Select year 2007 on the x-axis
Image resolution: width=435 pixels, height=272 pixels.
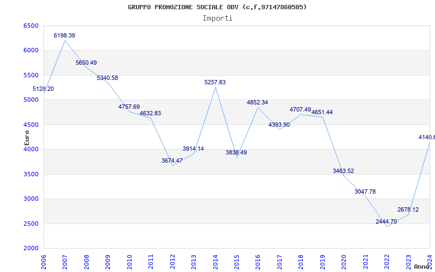pyautogui.click(x=65, y=262)
